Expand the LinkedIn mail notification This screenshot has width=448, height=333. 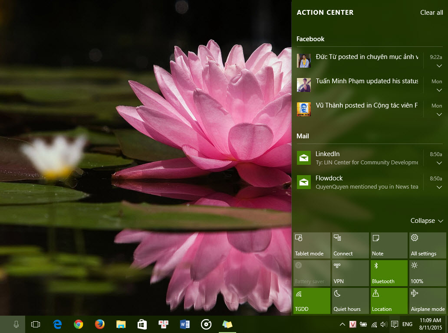[439, 163]
